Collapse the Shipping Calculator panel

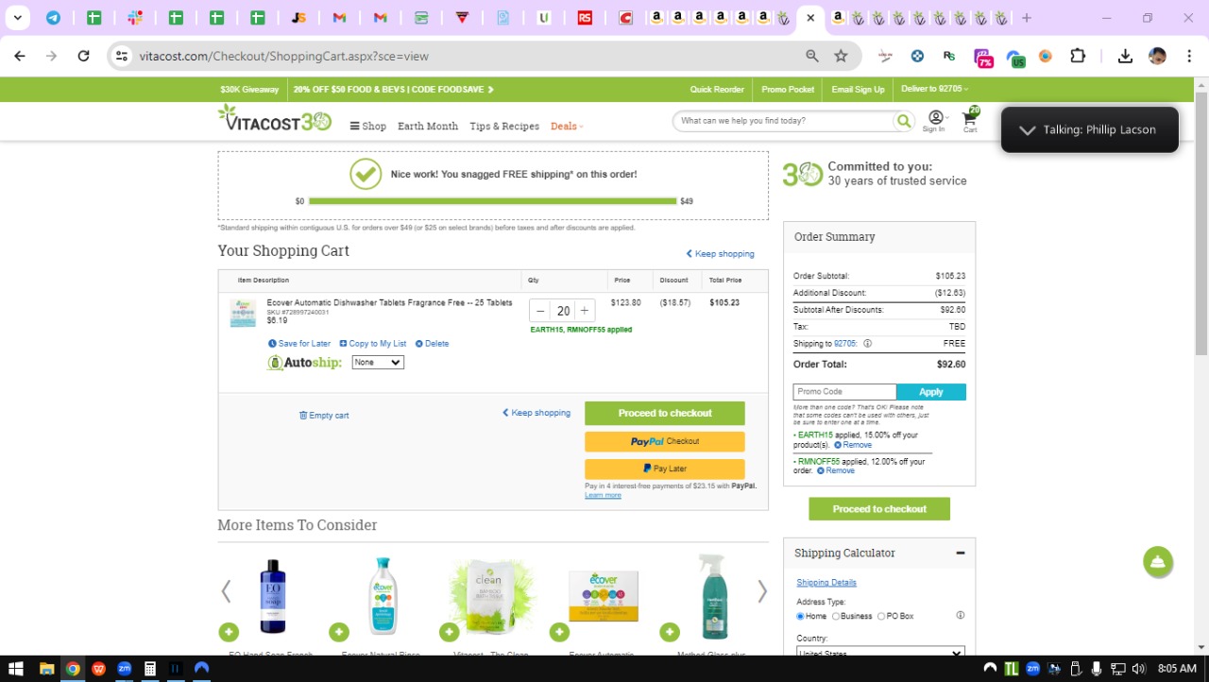click(x=961, y=554)
